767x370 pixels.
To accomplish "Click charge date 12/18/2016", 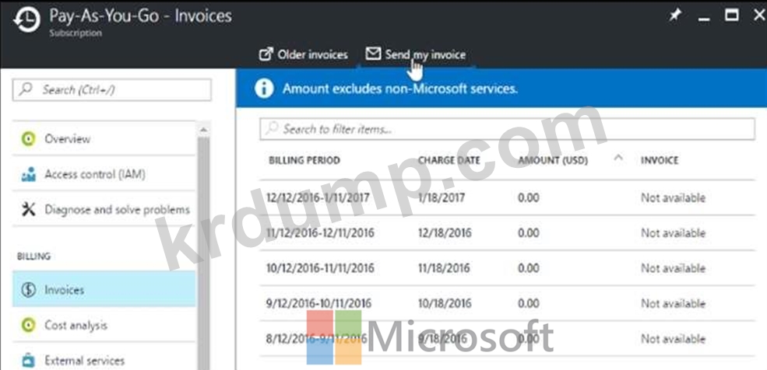I will [445, 233].
